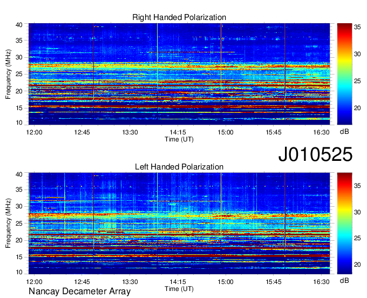This screenshot has width=367, height=298.
Task: Click the 15:00 time label under the bottom plot
Action: click(226, 282)
